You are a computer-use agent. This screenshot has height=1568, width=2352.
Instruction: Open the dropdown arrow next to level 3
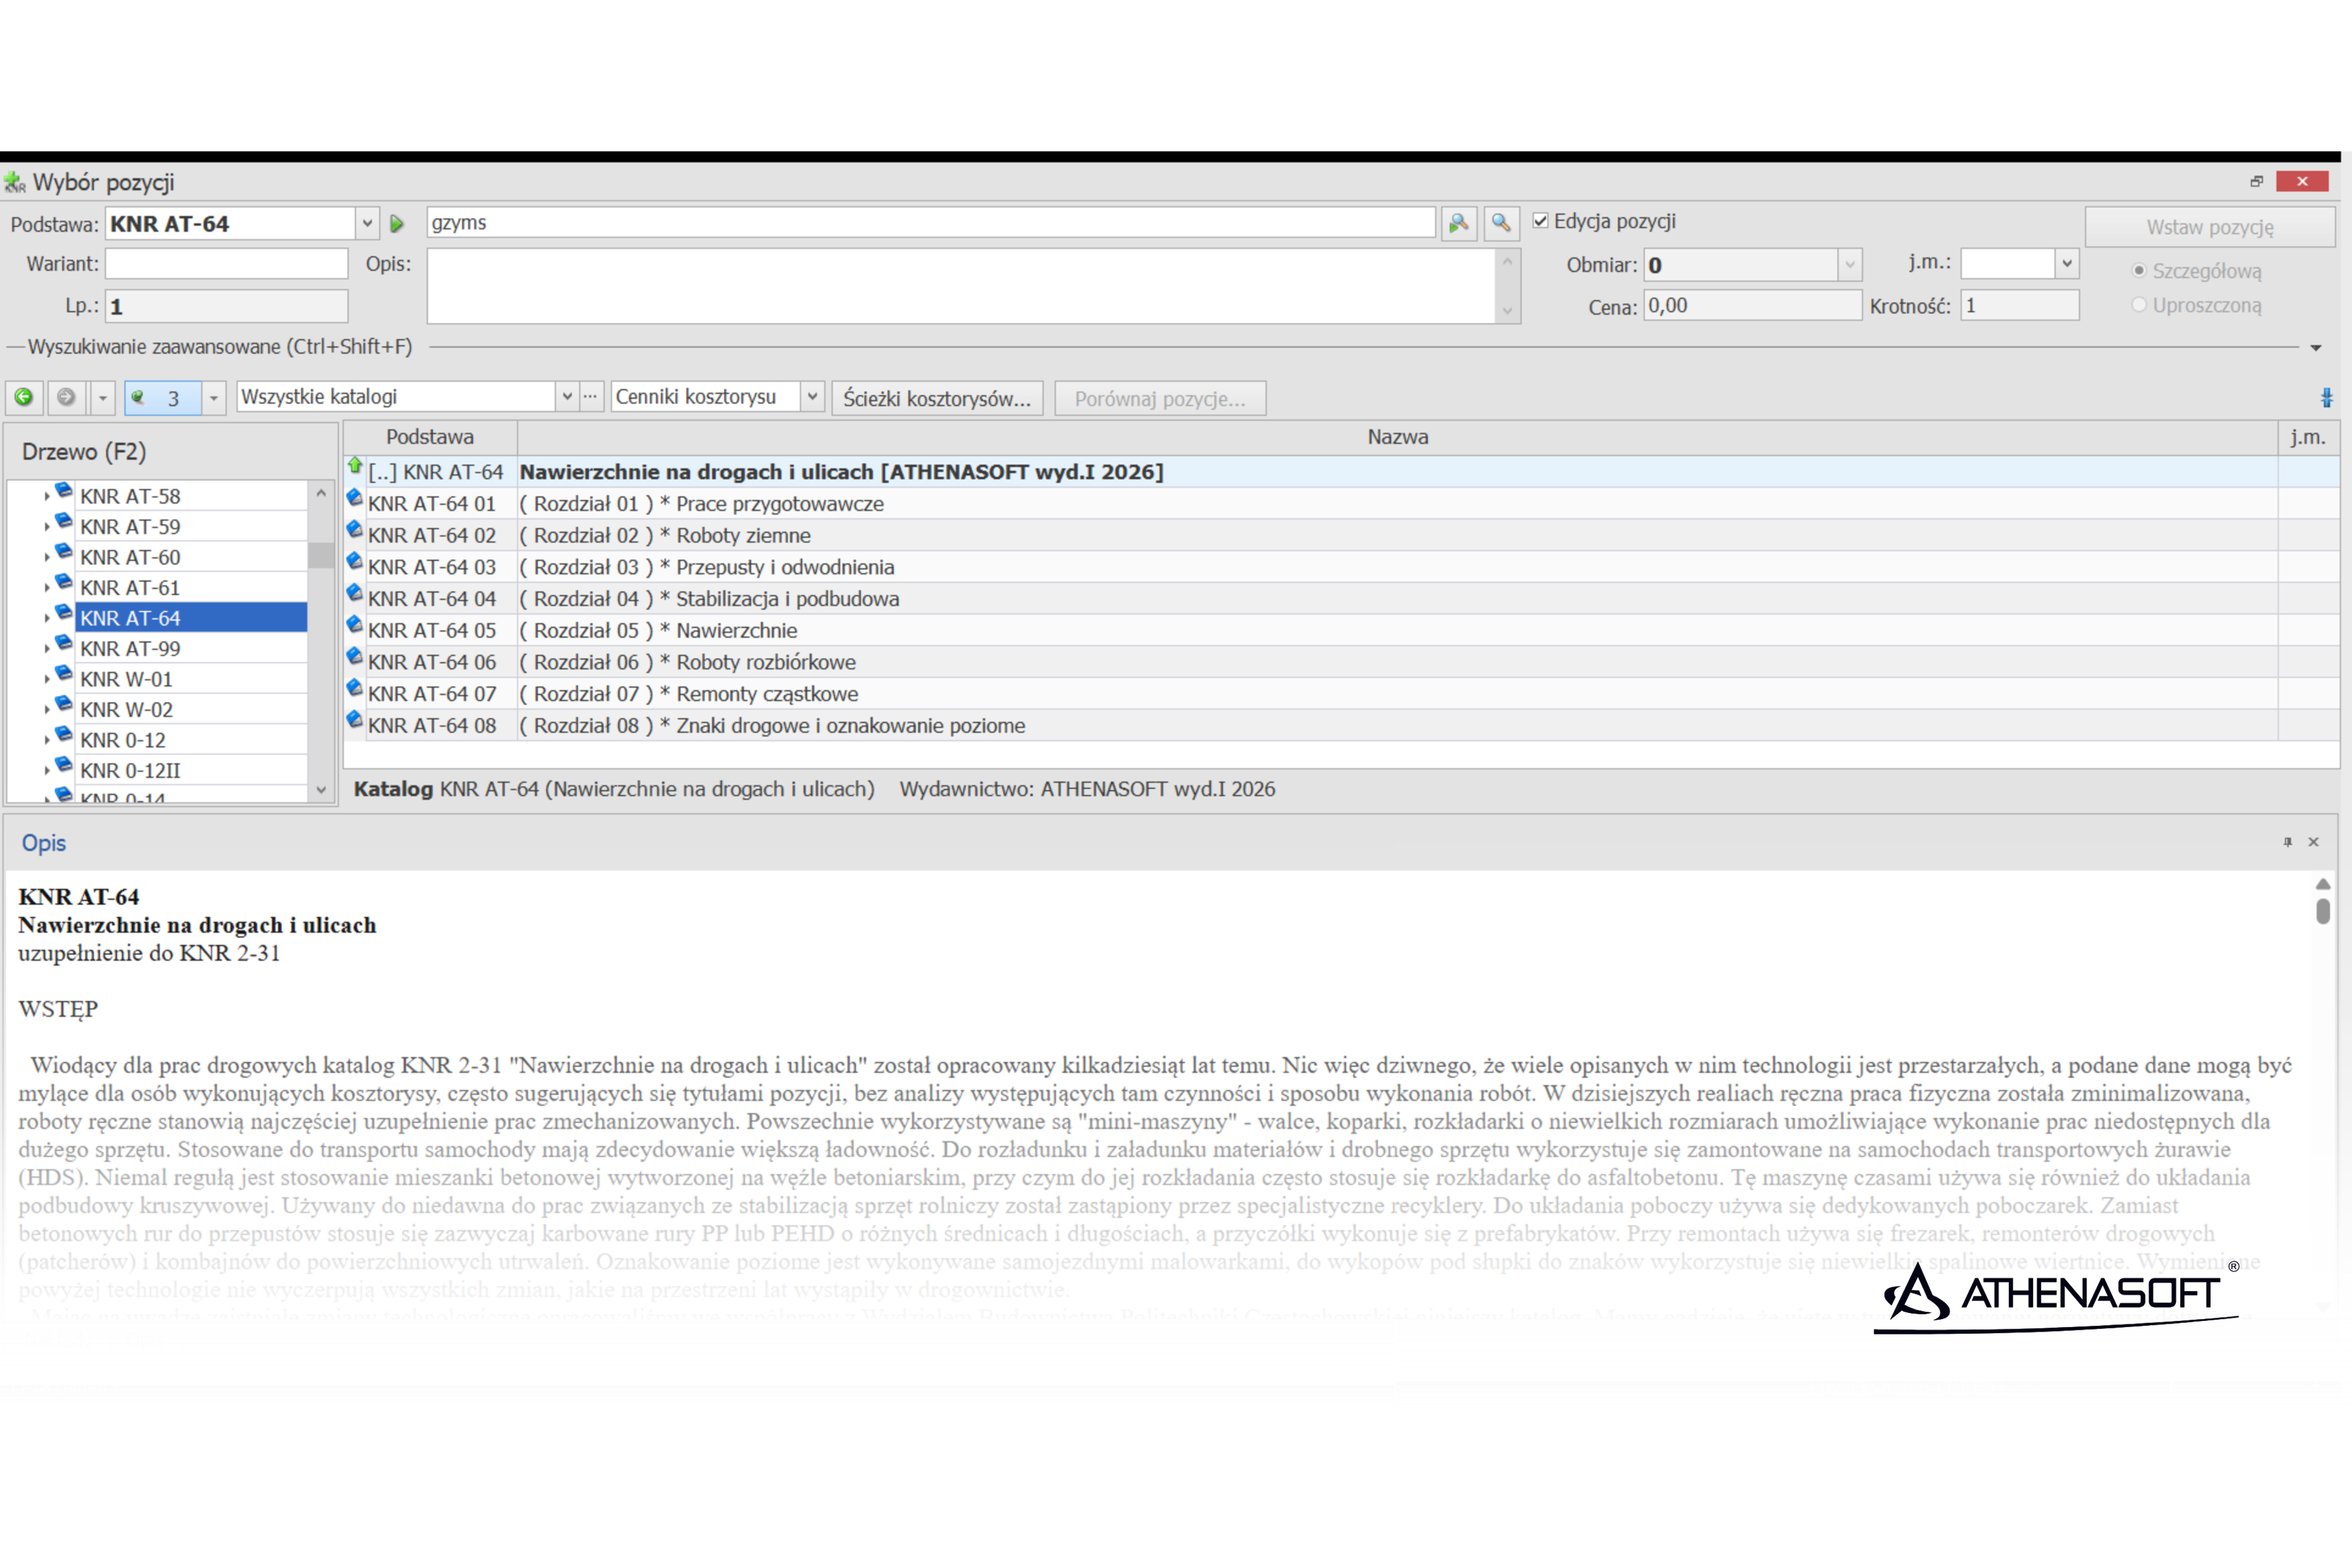coord(213,398)
